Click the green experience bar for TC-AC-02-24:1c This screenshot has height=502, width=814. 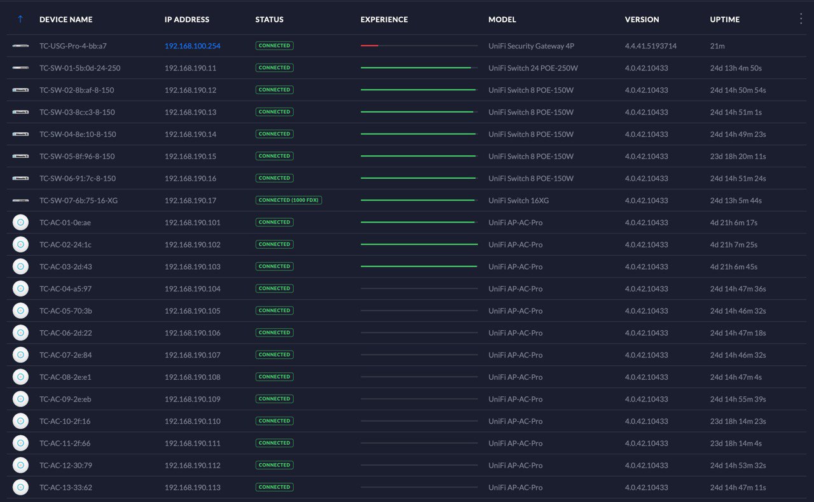419,244
